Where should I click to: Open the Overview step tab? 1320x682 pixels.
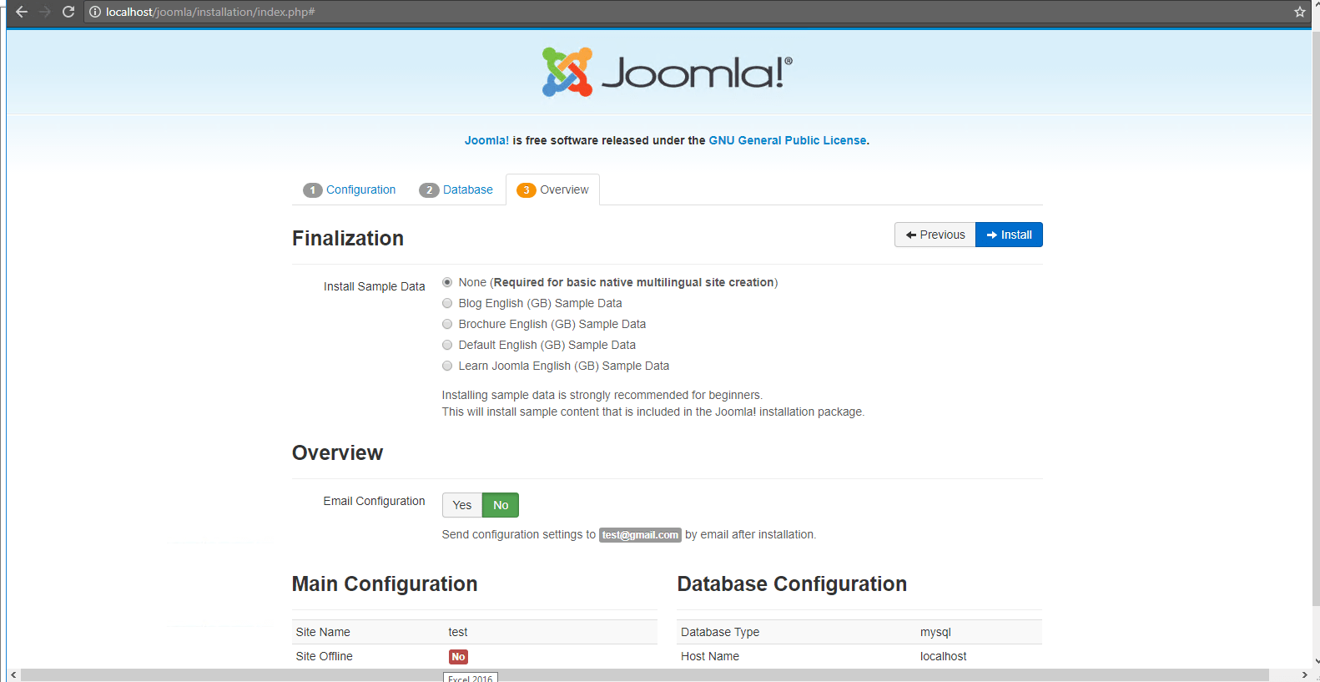pos(553,189)
